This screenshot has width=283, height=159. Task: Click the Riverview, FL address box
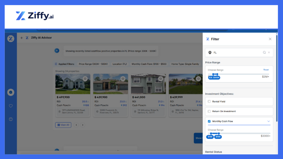(111, 112)
